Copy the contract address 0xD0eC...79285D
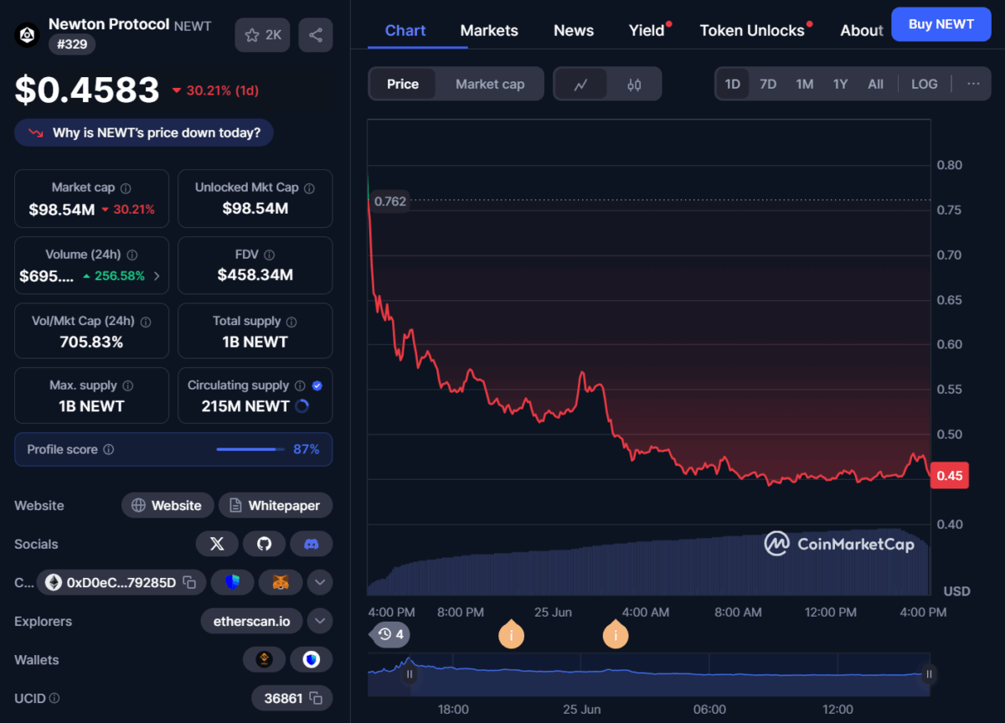Screen dimensions: 1005x723 pyautogui.click(x=190, y=582)
